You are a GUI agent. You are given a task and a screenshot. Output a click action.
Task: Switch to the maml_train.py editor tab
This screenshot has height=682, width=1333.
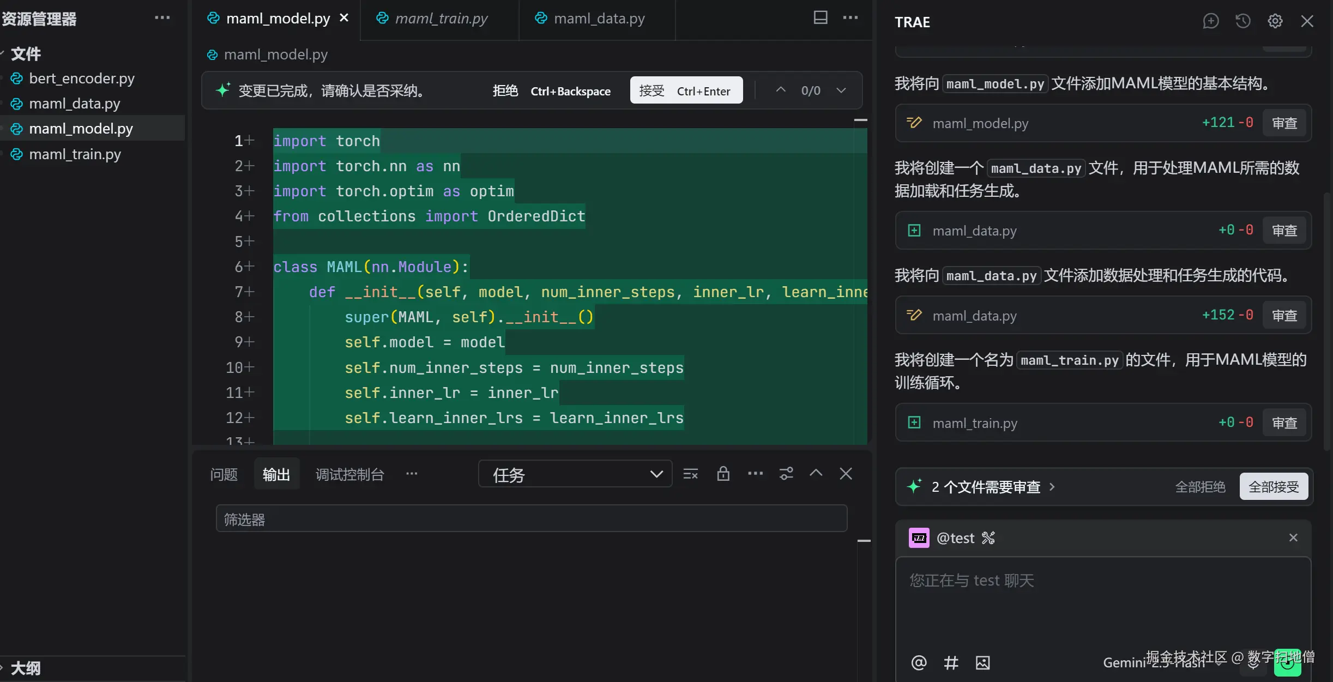[x=441, y=19]
